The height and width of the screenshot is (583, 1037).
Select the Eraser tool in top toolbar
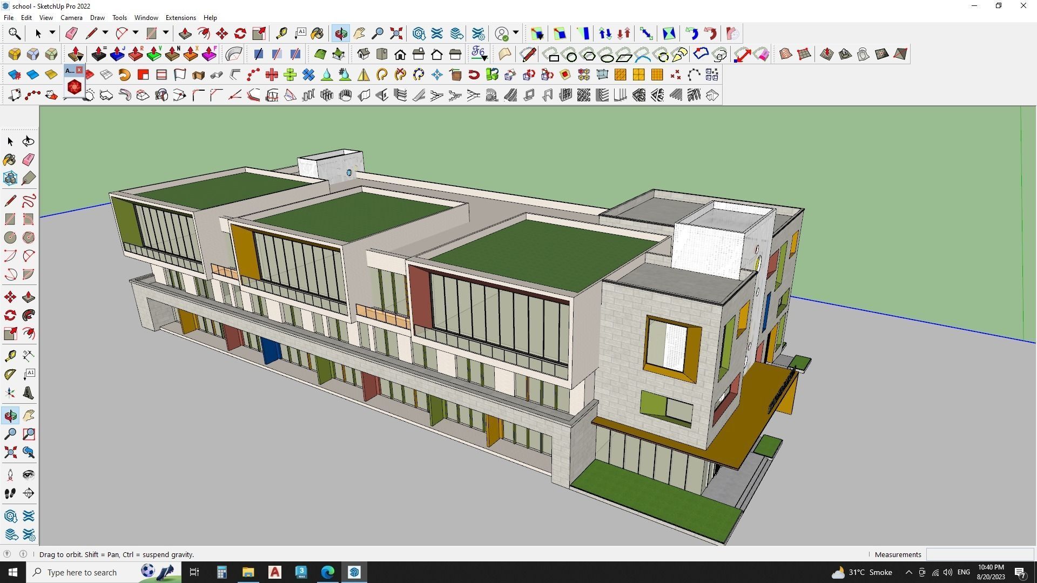coord(71,33)
